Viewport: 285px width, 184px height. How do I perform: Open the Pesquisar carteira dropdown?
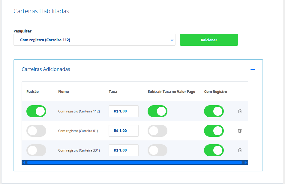pos(94,40)
